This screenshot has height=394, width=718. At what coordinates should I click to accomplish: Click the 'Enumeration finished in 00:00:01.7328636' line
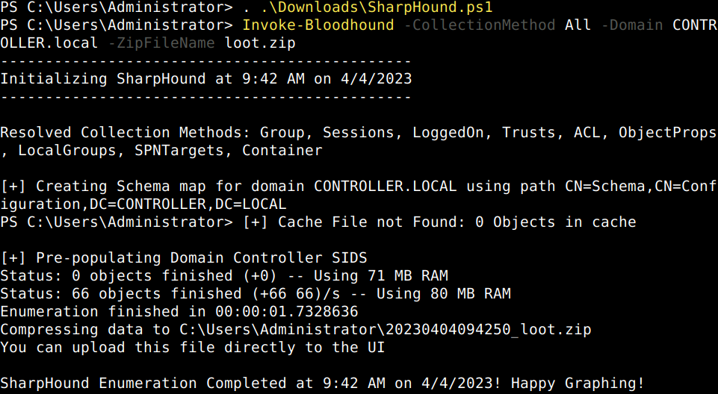click(179, 312)
